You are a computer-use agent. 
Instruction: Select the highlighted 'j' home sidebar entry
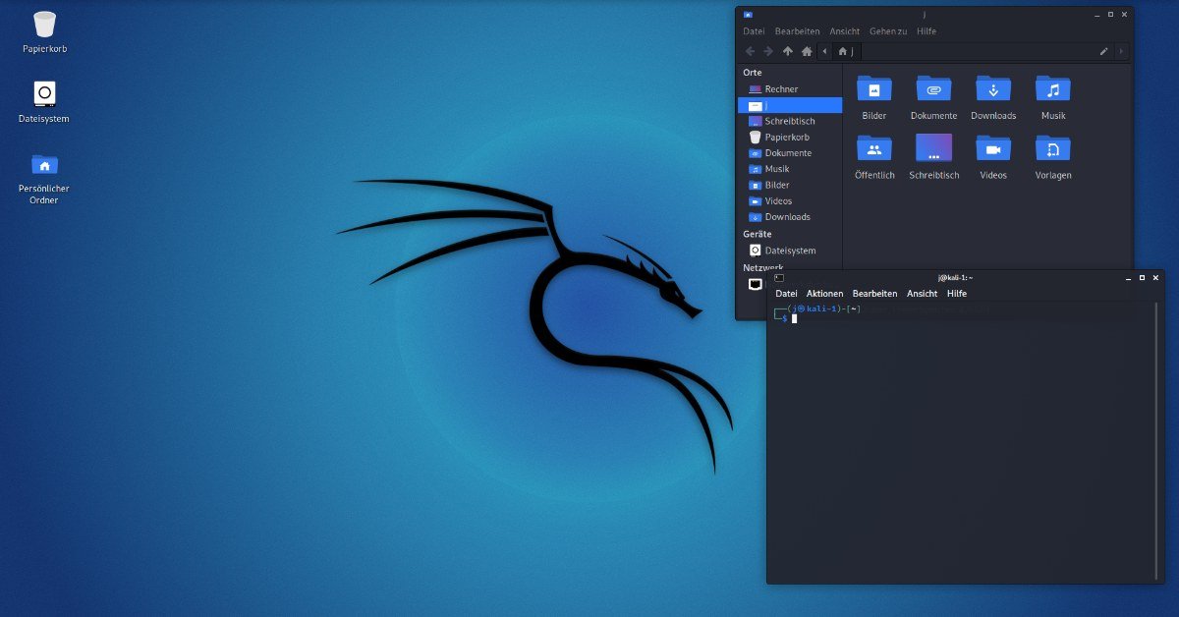click(x=790, y=105)
